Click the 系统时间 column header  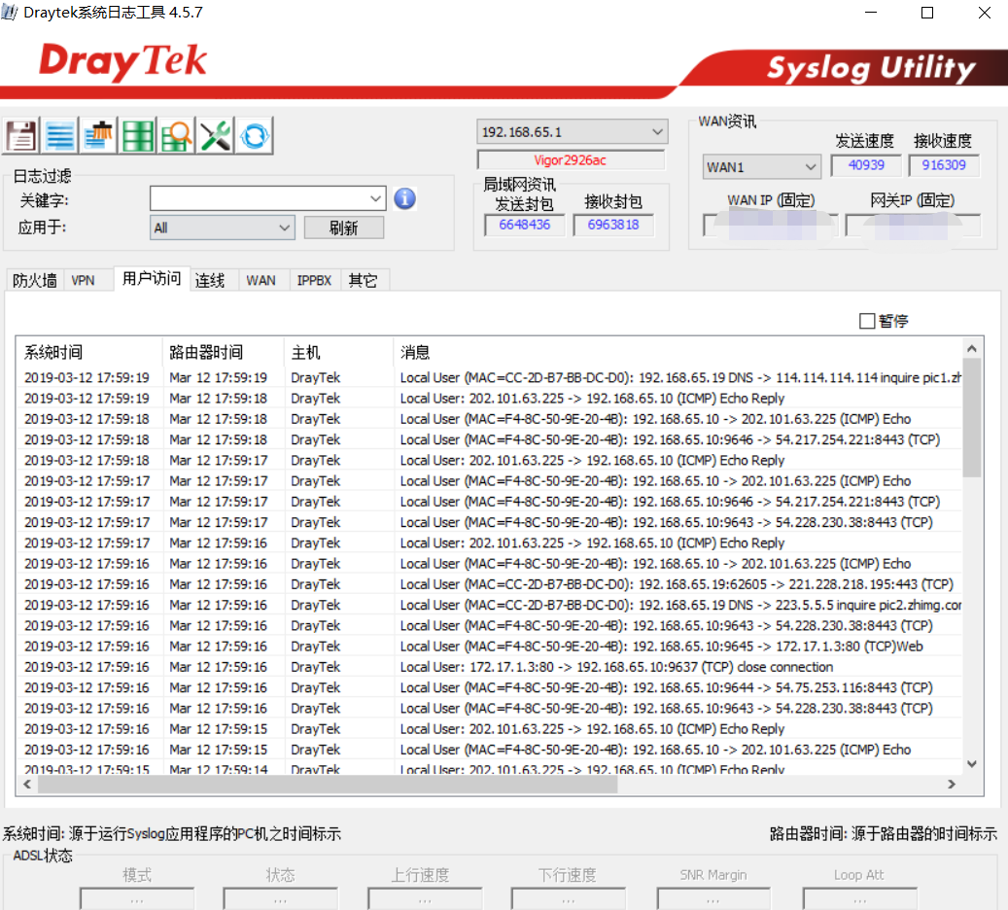tap(88, 352)
